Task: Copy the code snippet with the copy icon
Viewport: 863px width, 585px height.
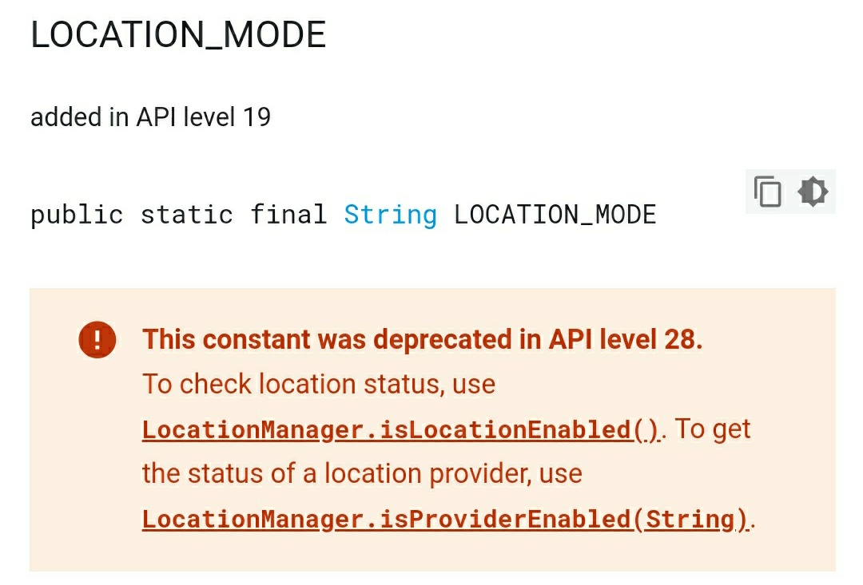Action: (x=767, y=192)
